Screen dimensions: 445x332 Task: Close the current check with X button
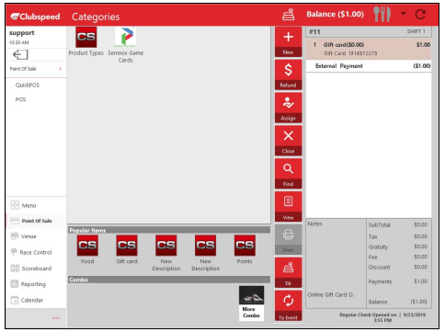pyautogui.click(x=288, y=141)
